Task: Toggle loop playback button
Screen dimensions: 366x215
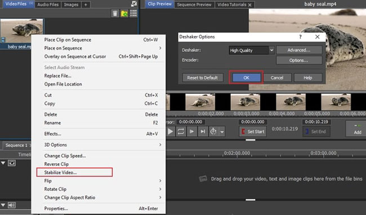Action: (x=181, y=132)
